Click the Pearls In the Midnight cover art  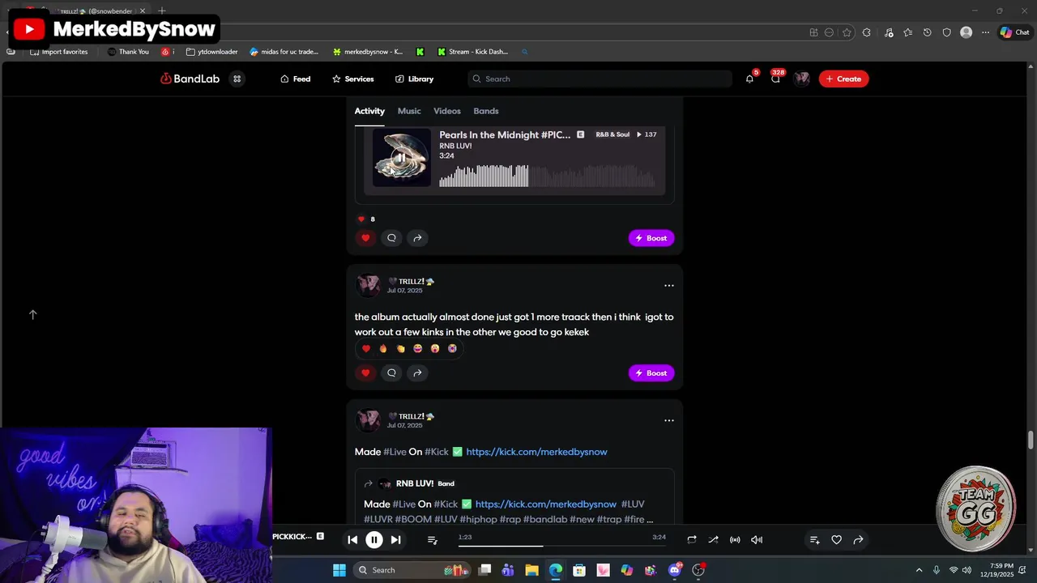(402, 158)
